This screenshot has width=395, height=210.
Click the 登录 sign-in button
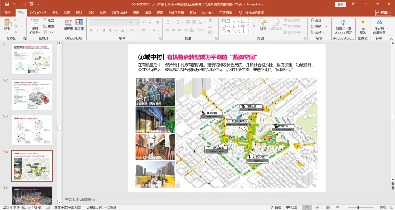[341, 4]
